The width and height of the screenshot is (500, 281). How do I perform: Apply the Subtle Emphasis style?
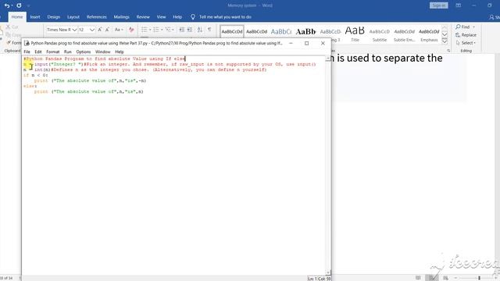click(x=404, y=34)
